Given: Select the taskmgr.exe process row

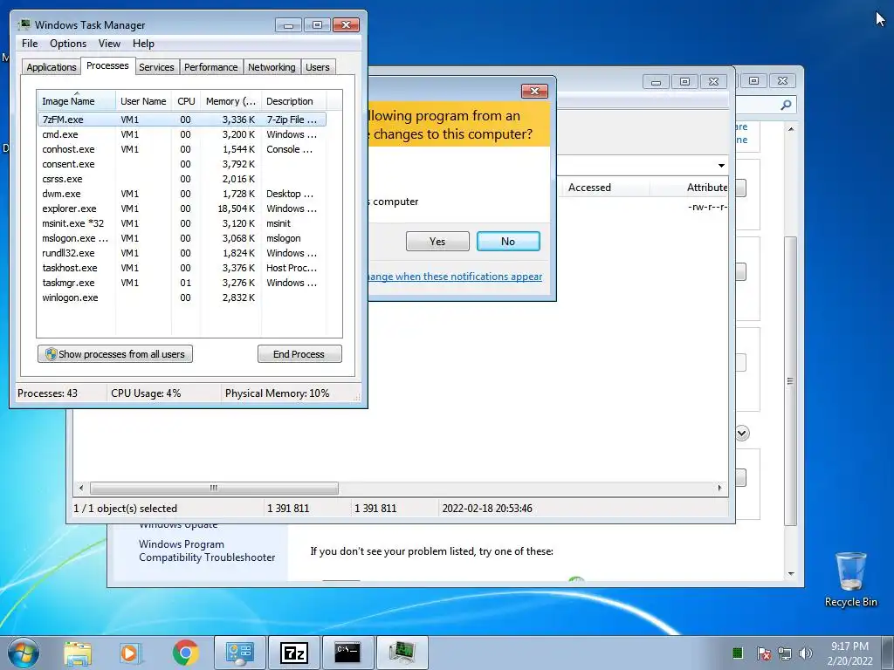Looking at the screenshot, I should [182, 283].
